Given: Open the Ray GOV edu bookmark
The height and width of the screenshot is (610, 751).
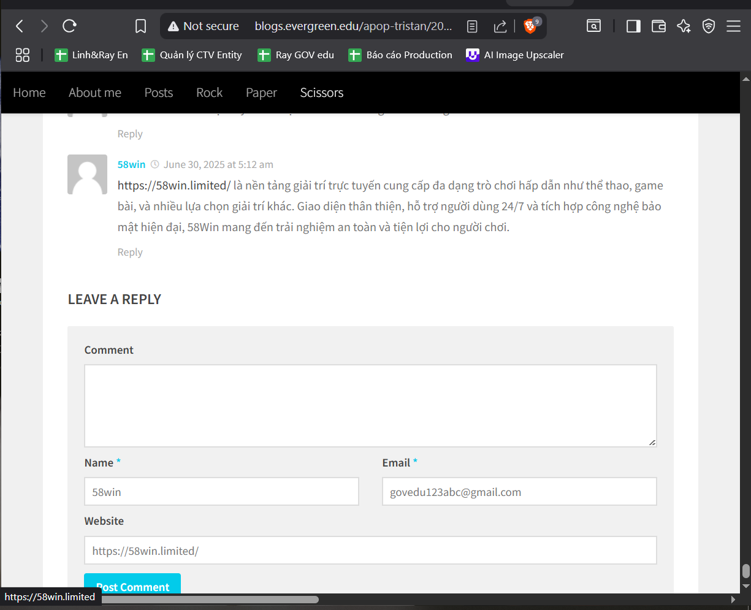Looking at the screenshot, I should click(x=296, y=55).
